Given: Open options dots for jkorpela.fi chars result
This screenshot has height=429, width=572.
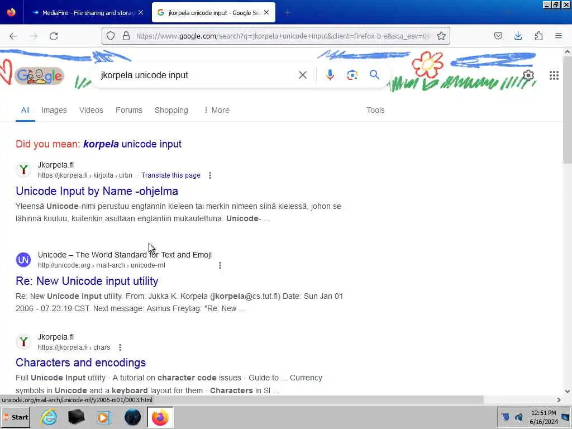Looking at the screenshot, I should 120,347.
